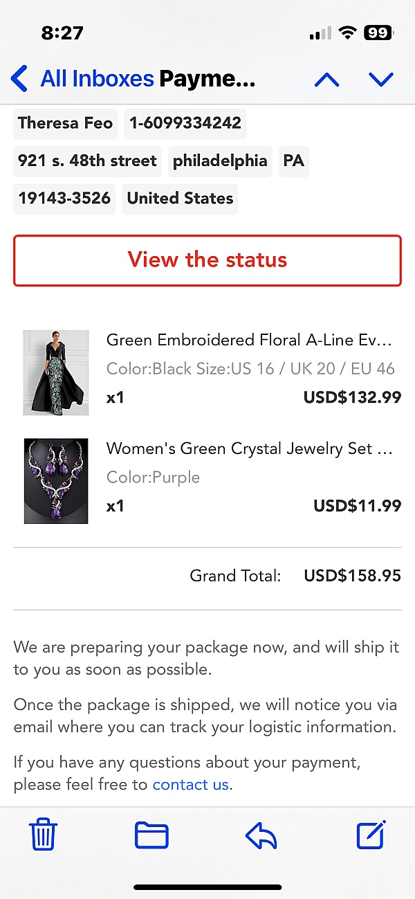The height and width of the screenshot is (899, 415).
Task: Open the contact us link
Action: pyautogui.click(x=191, y=784)
